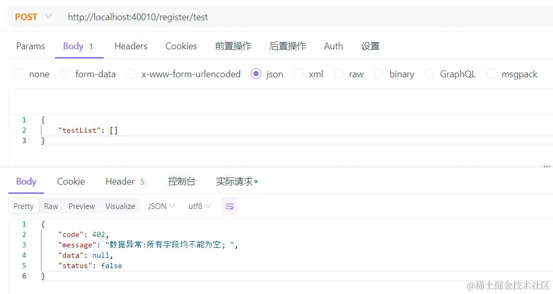
Task: Click line number 2 in request editor
Action: point(24,130)
